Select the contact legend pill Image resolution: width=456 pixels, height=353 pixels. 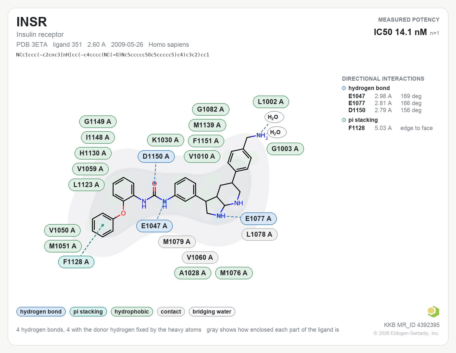[171, 312]
